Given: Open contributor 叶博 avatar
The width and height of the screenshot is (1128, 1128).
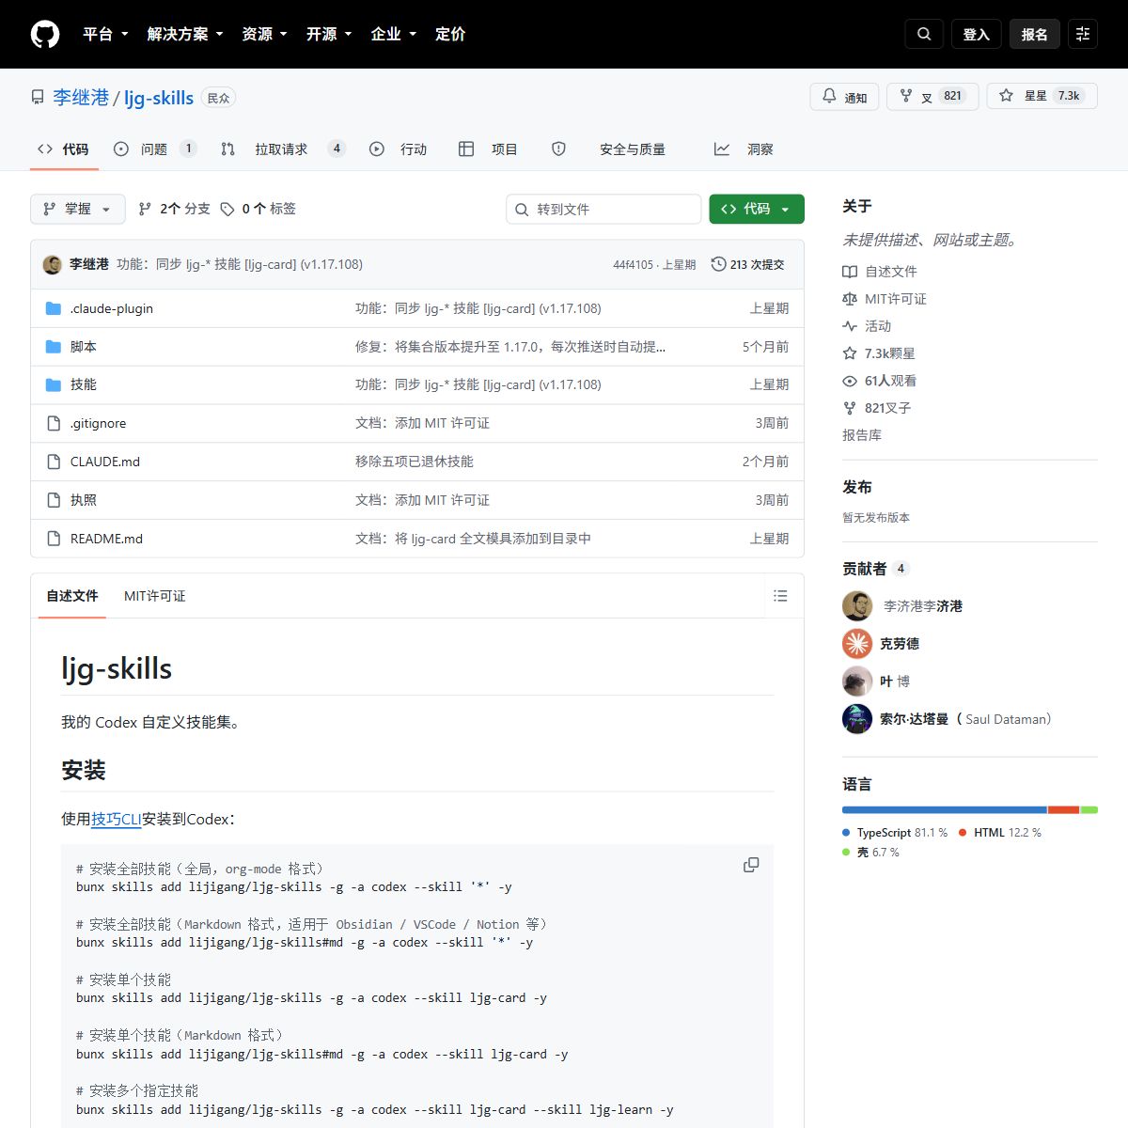Looking at the screenshot, I should (x=857, y=681).
